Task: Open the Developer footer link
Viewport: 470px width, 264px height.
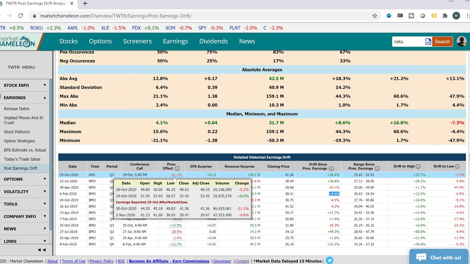Action: point(223,261)
